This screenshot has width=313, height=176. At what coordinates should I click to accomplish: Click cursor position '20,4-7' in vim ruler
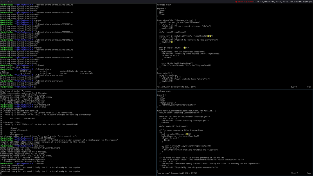294,173
